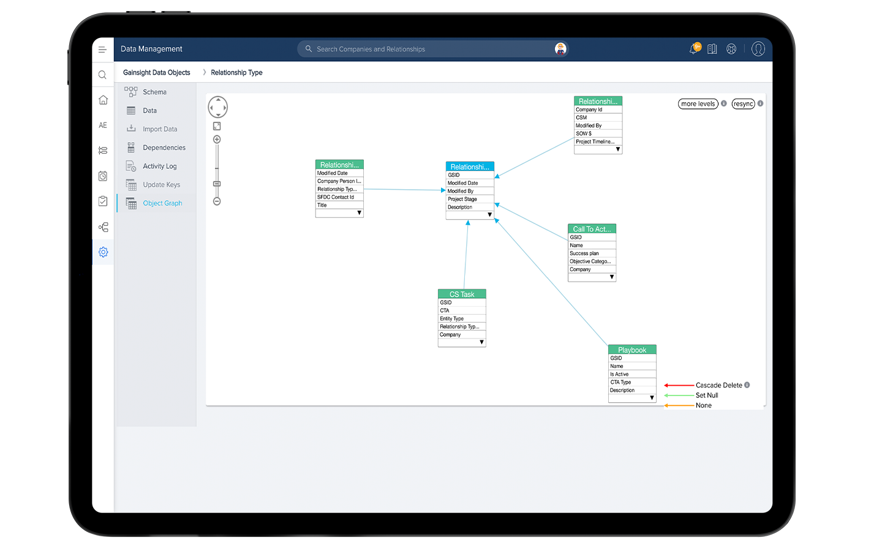Click the resync button
Viewport: 882px width, 551px height.
point(743,104)
